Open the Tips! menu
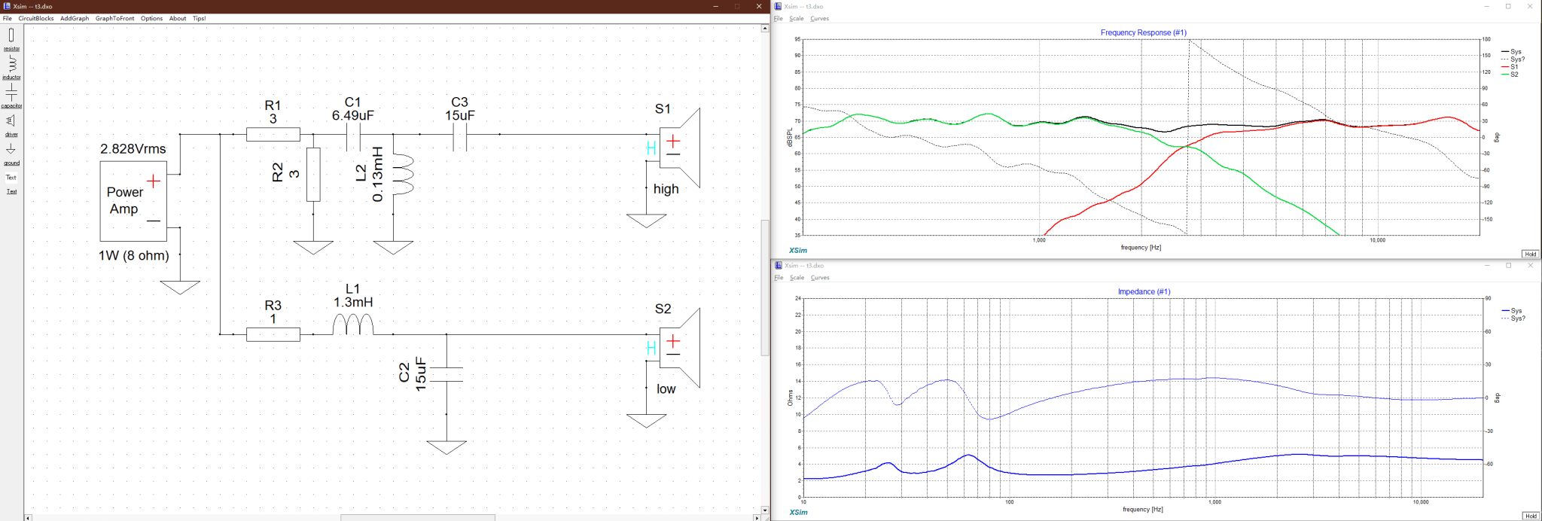Viewport: 1542px width, 521px height. click(x=200, y=18)
